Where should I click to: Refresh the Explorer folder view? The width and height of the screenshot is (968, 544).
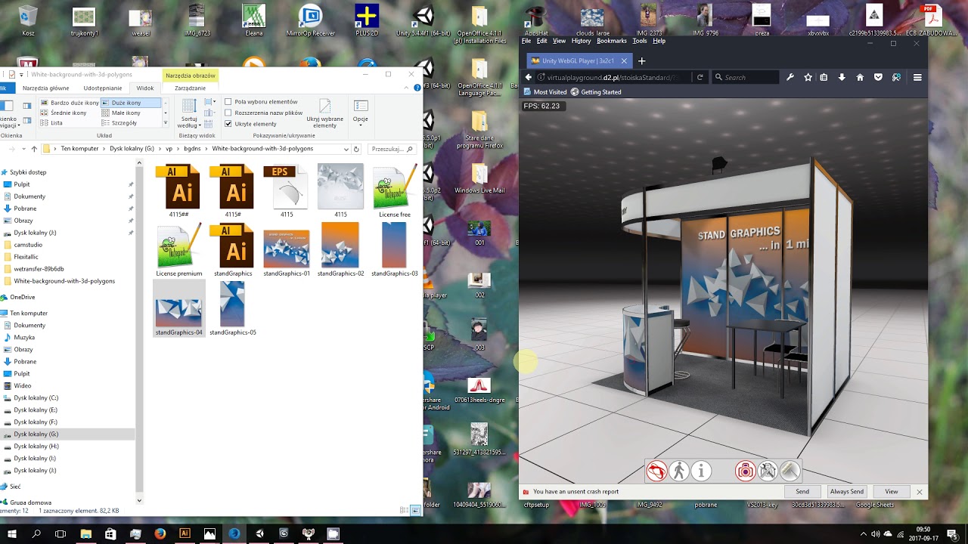point(356,149)
